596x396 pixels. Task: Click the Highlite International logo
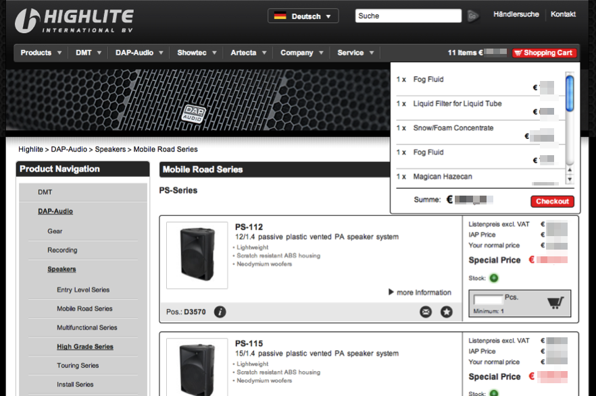(74, 20)
